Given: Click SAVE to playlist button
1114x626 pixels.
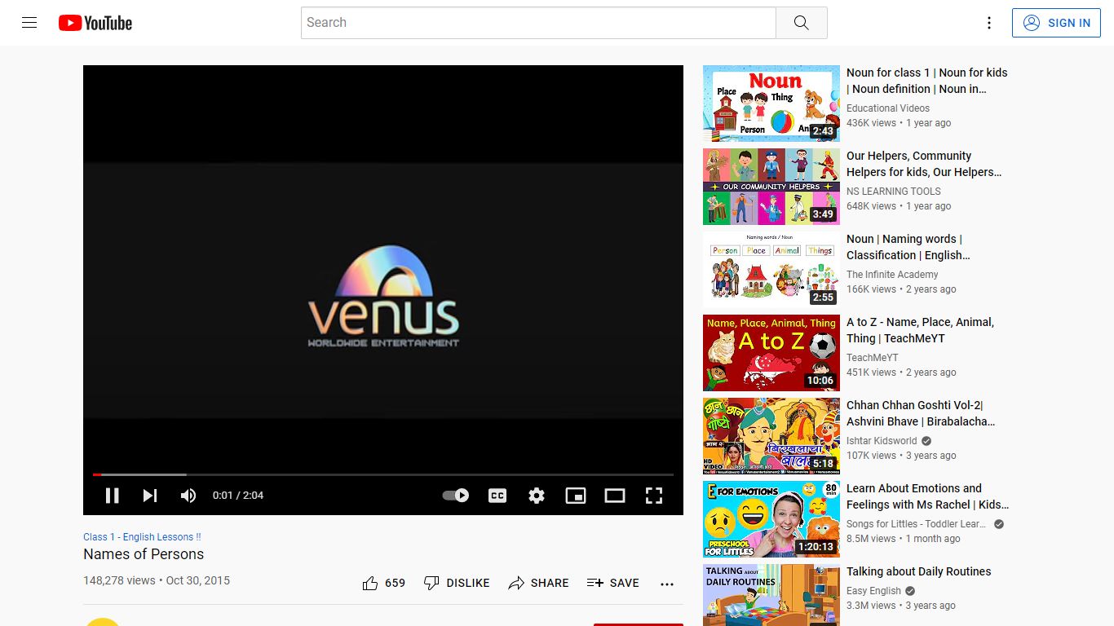Looking at the screenshot, I should pos(612,583).
